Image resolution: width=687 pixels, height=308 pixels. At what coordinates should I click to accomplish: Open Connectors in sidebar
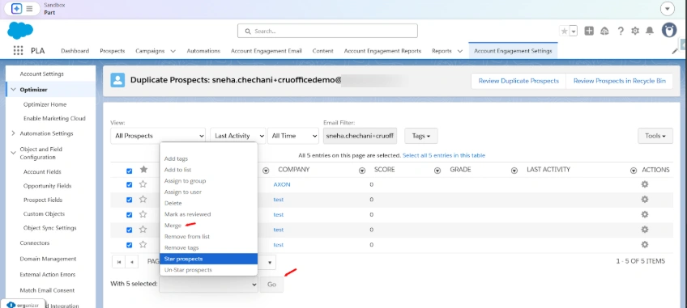click(35, 243)
